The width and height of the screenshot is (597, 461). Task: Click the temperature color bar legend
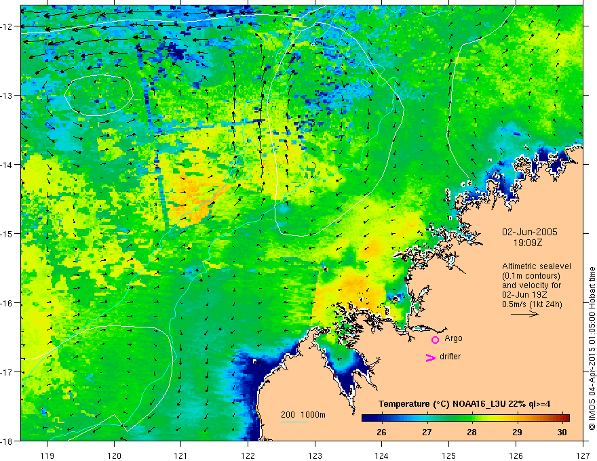point(465,418)
